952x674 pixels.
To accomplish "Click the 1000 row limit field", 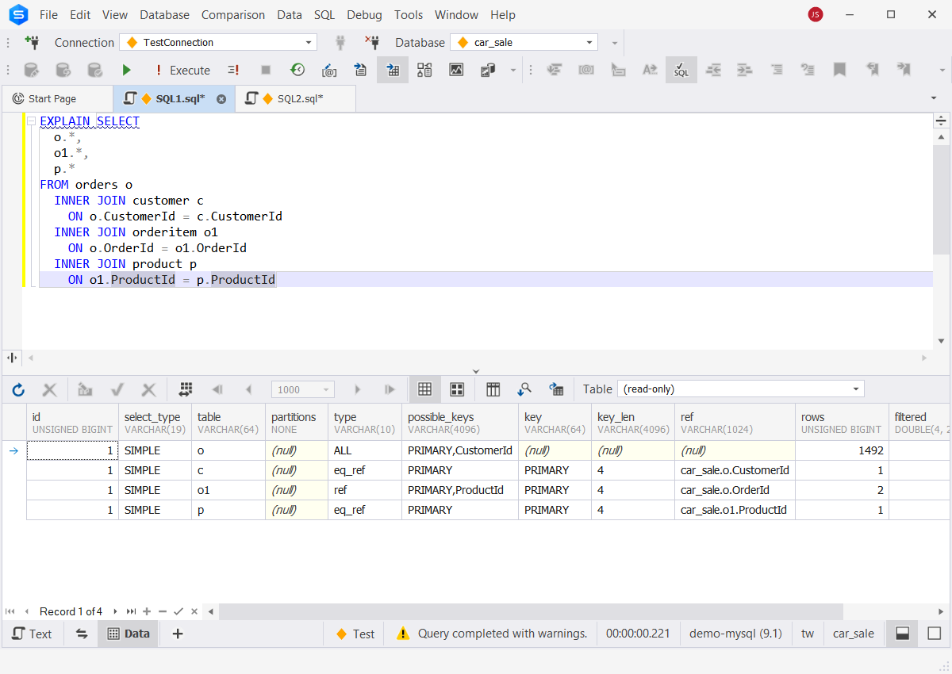I will coord(302,389).
